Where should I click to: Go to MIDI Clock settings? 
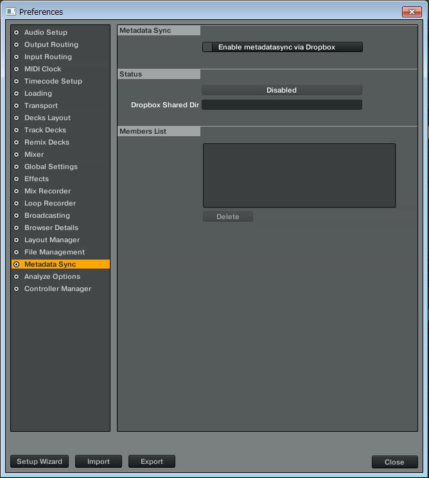coord(60,69)
